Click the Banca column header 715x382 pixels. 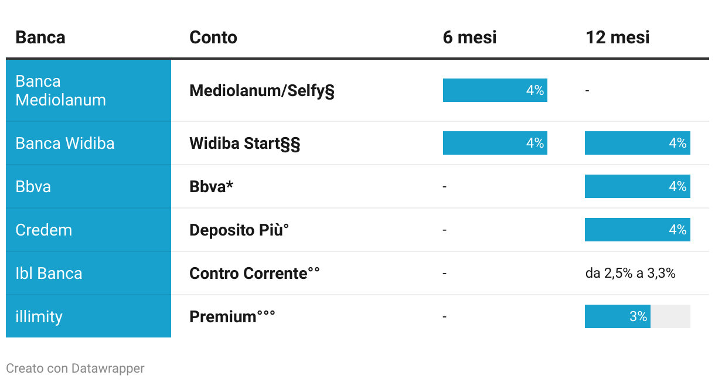pos(40,37)
